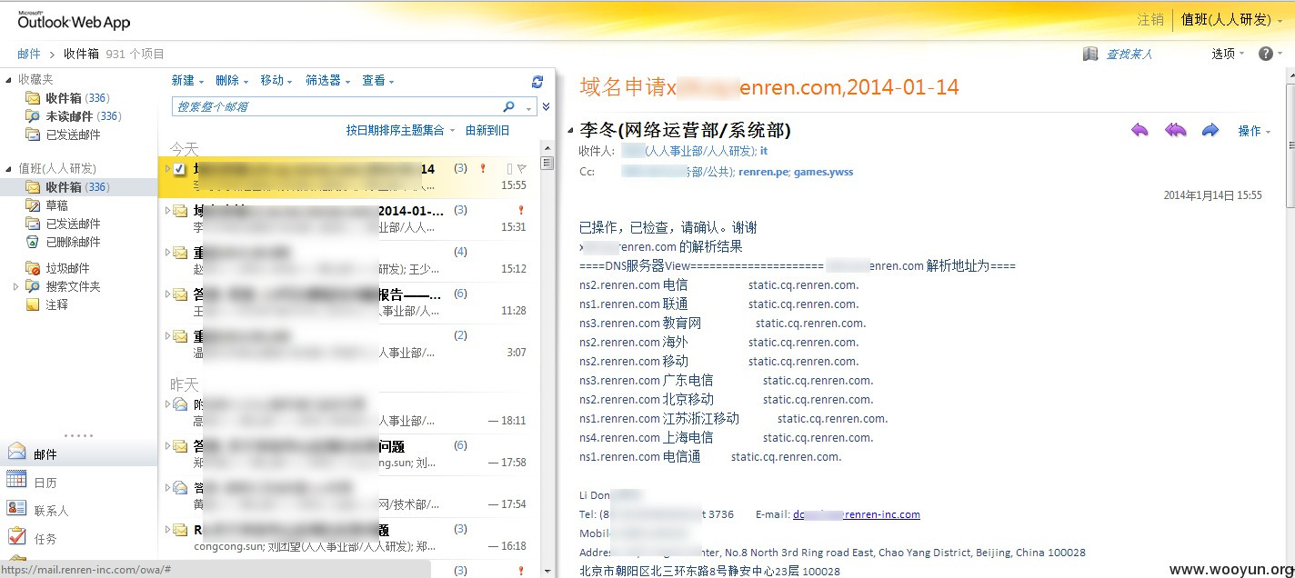This screenshot has width=1295, height=578.
Task: Open the 注释 notes folder
Action: pyautogui.click(x=57, y=304)
